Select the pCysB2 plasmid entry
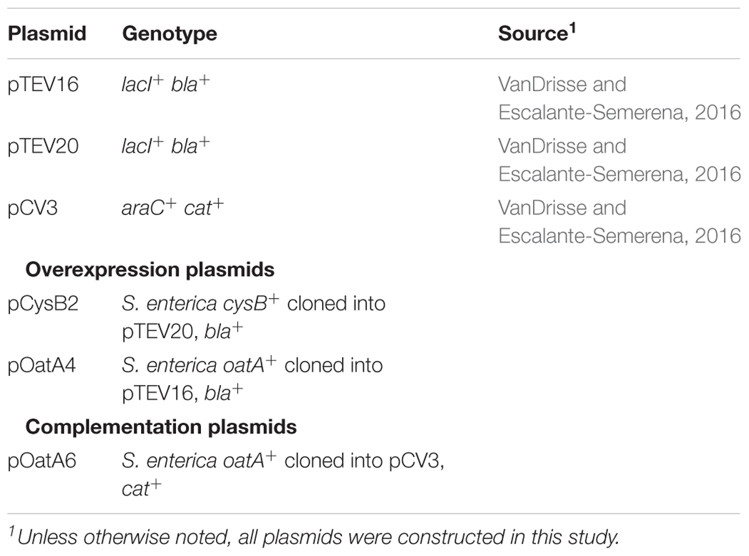This screenshot has height=556, width=749. click(x=43, y=304)
